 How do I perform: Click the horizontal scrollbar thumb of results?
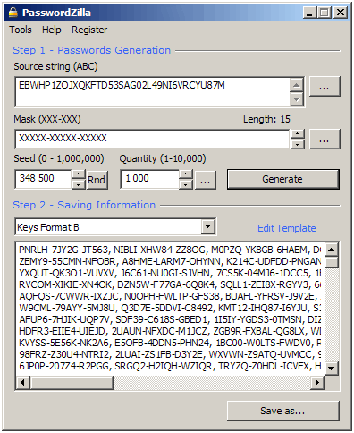pos(72,382)
